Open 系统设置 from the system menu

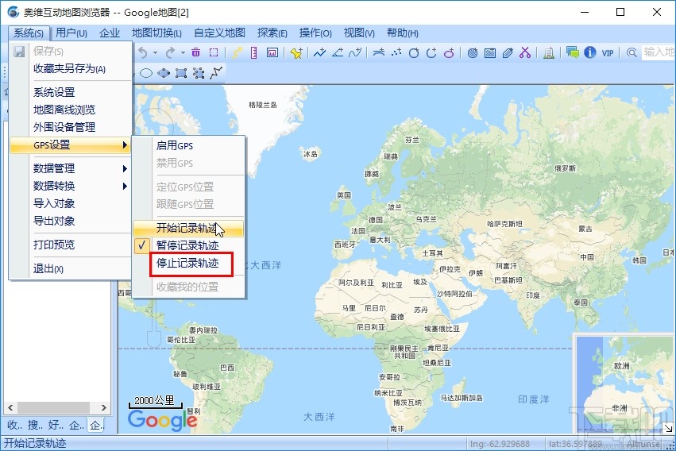(x=70, y=92)
